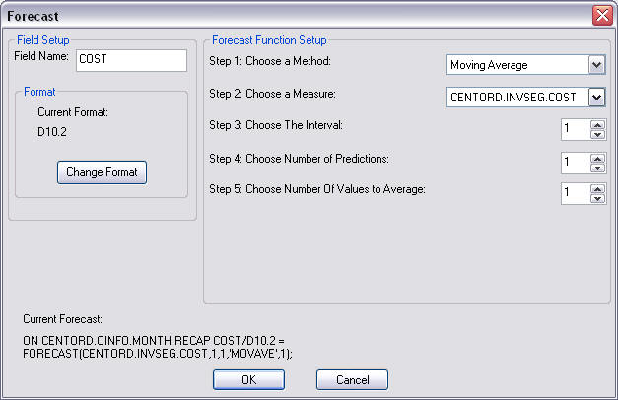The height and width of the screenshot is (400, 618).
Task: Click the Change Format button
Action: click(102, 172)
